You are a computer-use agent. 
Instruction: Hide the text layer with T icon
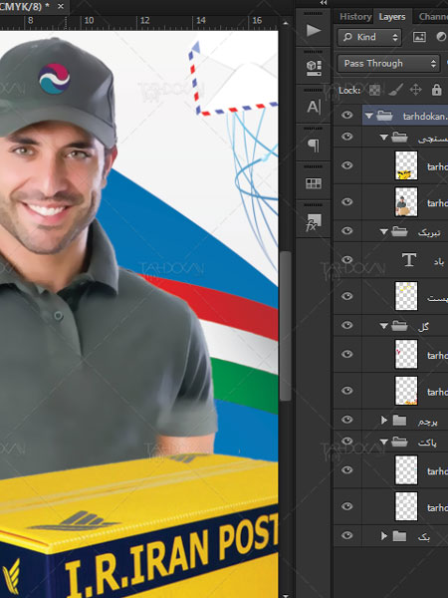click(x=346, y=260)
